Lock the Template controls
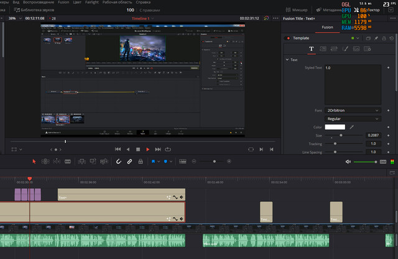Viewport: 398px width, 259px height. click(x=384, y=39)
